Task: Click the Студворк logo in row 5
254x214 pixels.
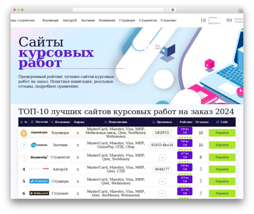Action: [39, 181]
